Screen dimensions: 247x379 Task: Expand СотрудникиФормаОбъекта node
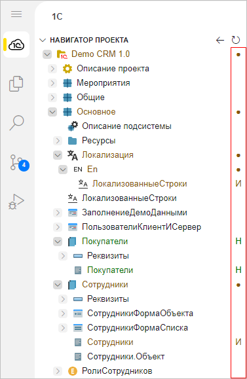(x=63, y=314)
